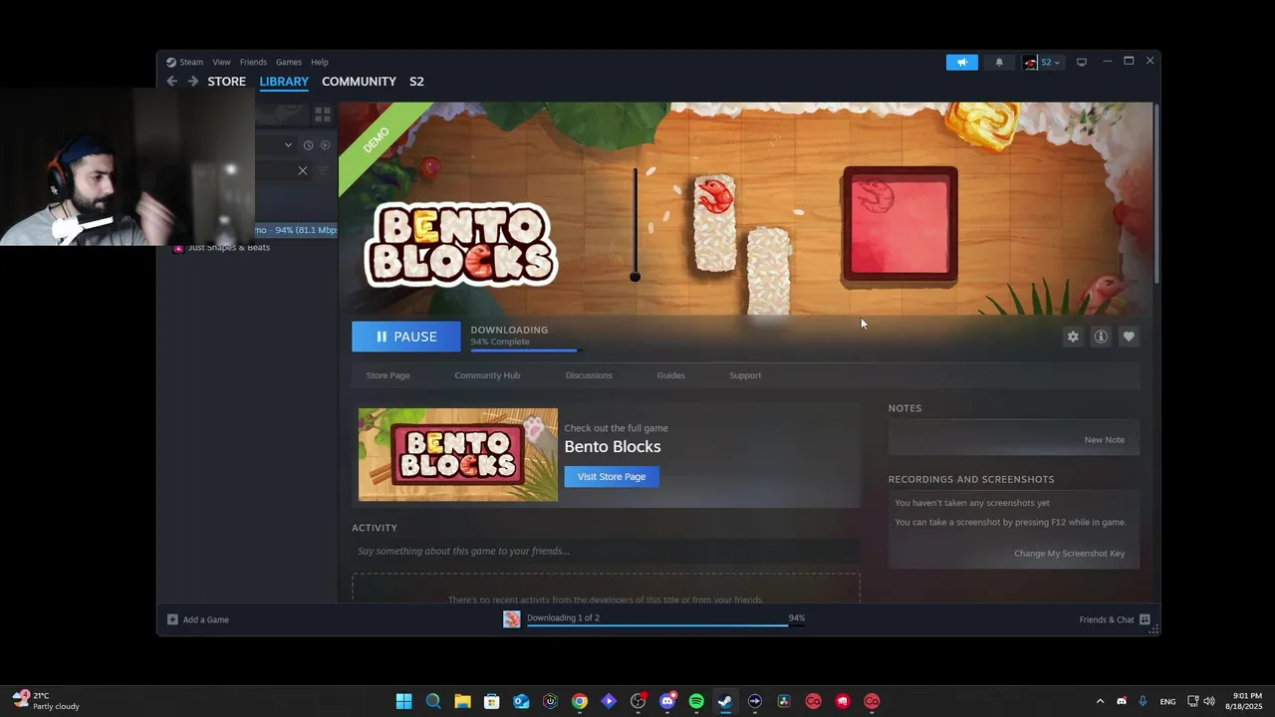The height and width of the screenshot is (717, 1275).
Task: Click Change My Screenshot Key
Action: pos(1069,554)
